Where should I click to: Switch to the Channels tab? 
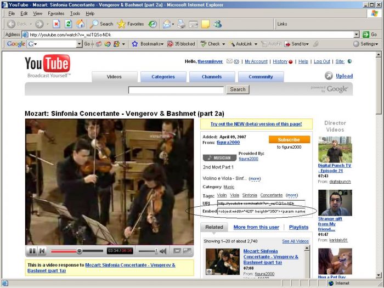pyautogui.click(x=212, y=77)
